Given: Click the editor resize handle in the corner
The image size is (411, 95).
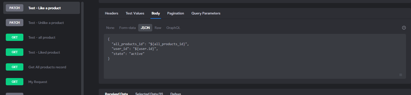Looking at the screenshot, I should point(401,75).
